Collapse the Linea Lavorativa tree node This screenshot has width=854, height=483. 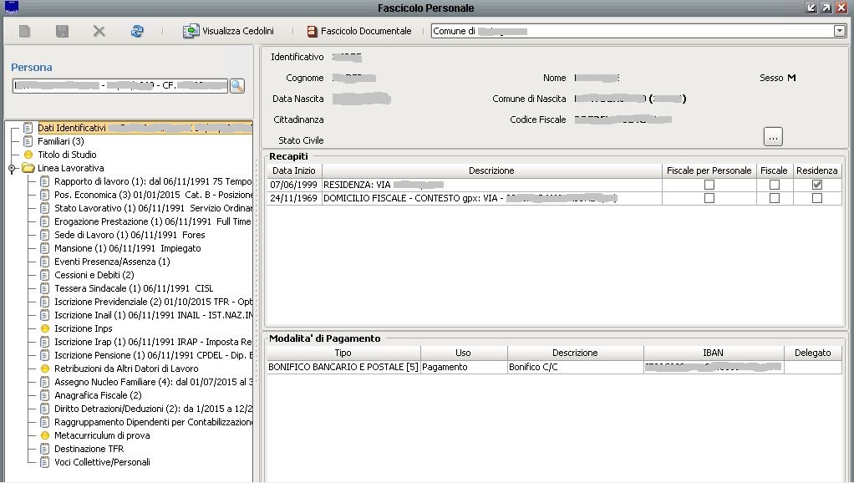(12, 168)
